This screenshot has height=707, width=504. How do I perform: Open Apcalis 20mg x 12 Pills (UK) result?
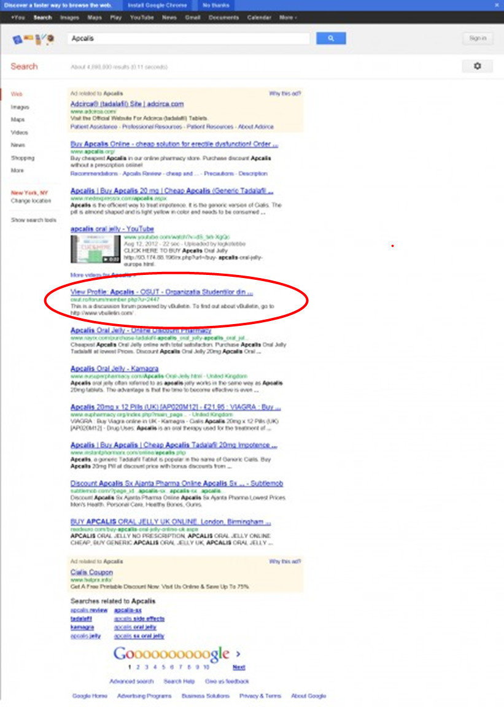click(176, 407)
